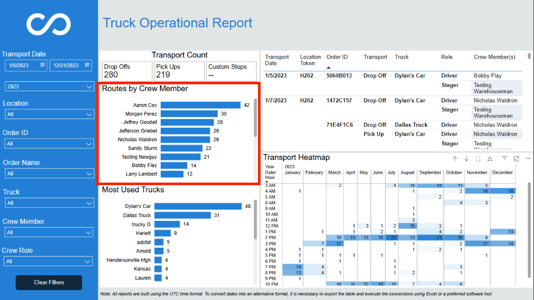Click the Routes by Crew Member scrollbar
The image size is (534, 300).
point(255,118)
